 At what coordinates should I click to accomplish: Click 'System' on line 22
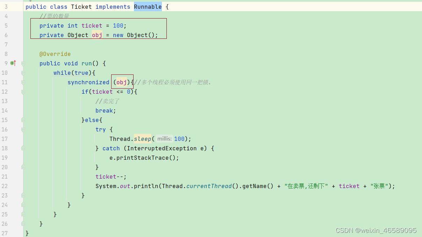pyautogui.click(x=106, y=186)
